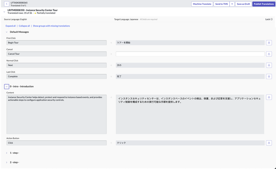Lock the Click action button translation
276x169 pixels.
(269, 143)
